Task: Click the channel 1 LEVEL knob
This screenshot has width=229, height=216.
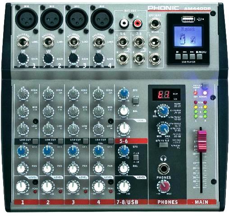Action: (x=23, y=187)
